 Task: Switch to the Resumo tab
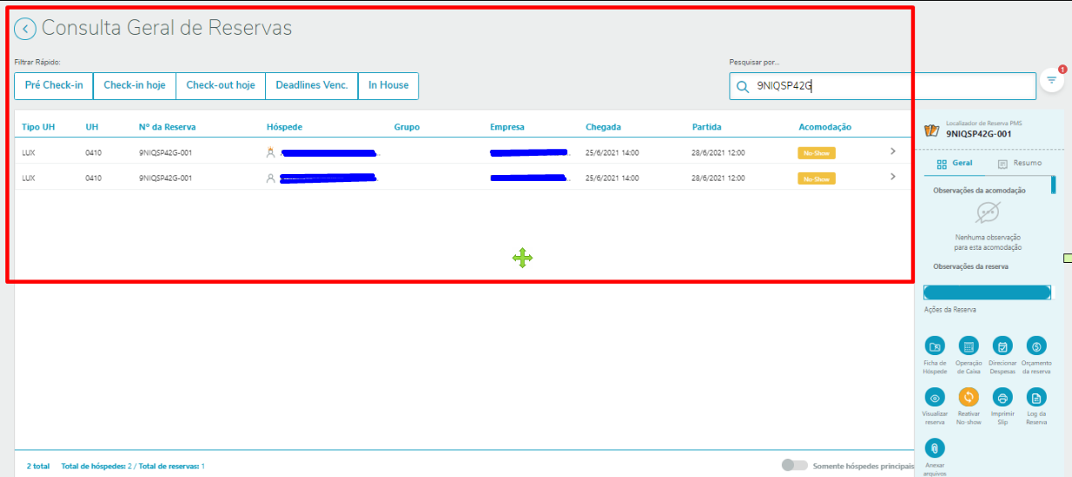(1019, 164)
